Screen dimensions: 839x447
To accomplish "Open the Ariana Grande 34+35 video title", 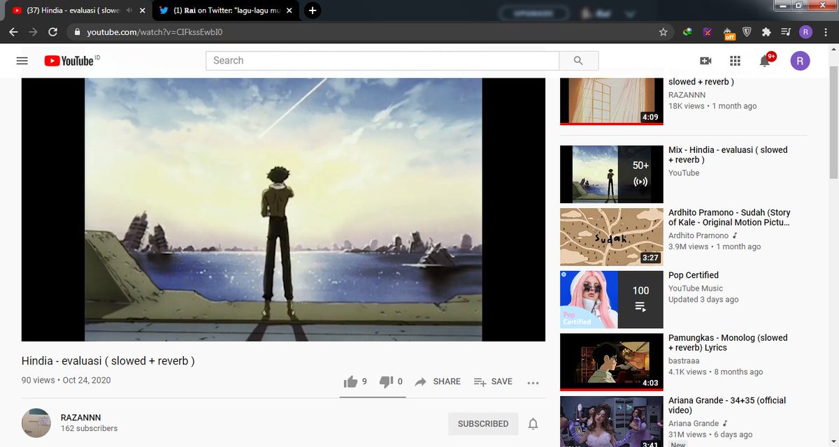I will pyautogui.click(x=727, y=405).
